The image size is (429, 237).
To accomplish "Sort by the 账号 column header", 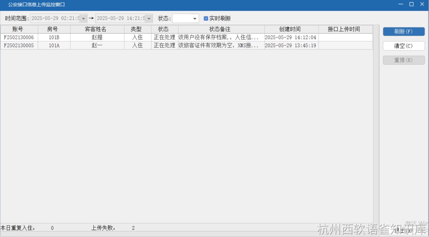I will [x=18, y=29].
